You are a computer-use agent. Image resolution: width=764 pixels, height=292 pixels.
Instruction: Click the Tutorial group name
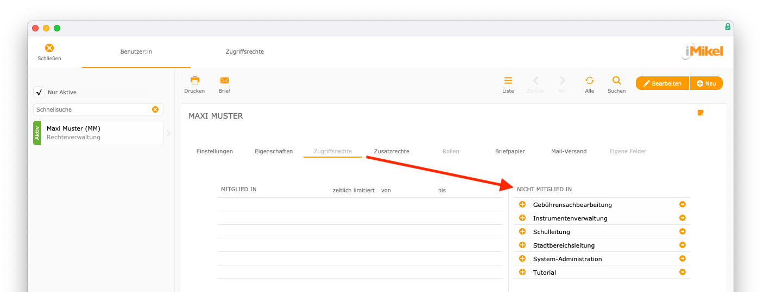[545, 272]
